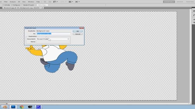Open the Window menu
Screen dimensions: 195x109
tap(31, 2)
